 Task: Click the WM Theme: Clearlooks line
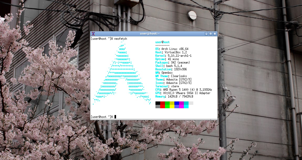[171, 76]
